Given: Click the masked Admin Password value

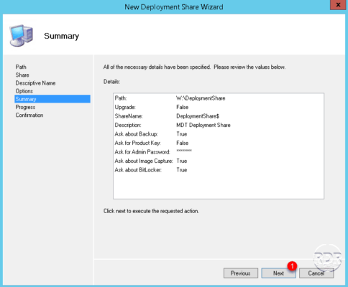Looking at the screenshot, I should pos(184,151).
